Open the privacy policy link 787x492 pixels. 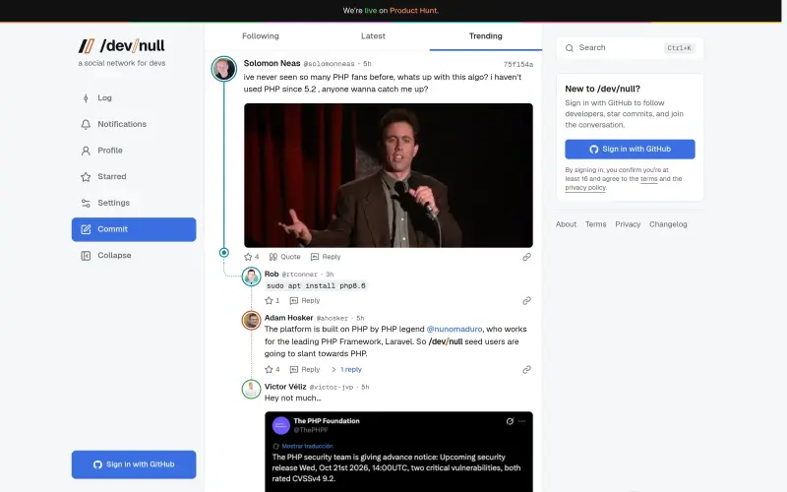(x=585, y=188)
